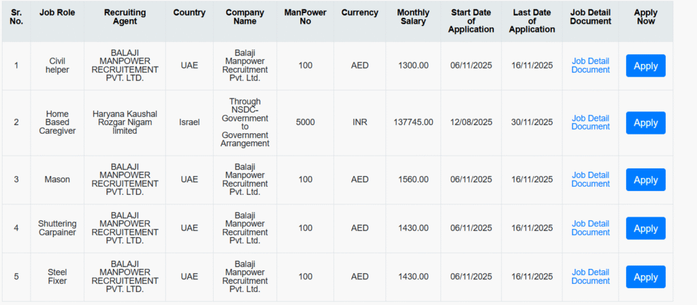Screen dimensions: 697x305
Task: Open Job Detail Document for Civil helper
Action: click(590, 65)
